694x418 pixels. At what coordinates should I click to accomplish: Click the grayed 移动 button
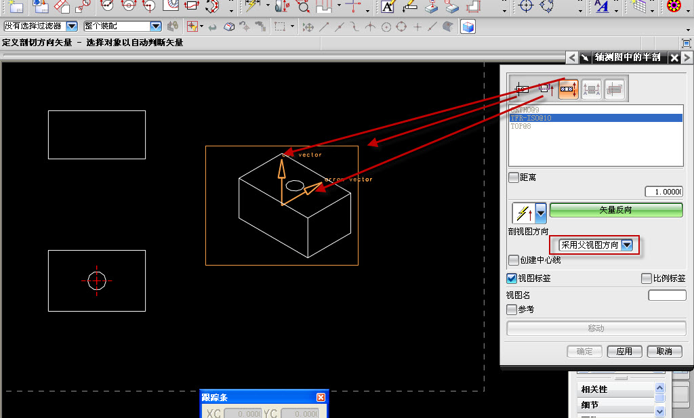596,328
